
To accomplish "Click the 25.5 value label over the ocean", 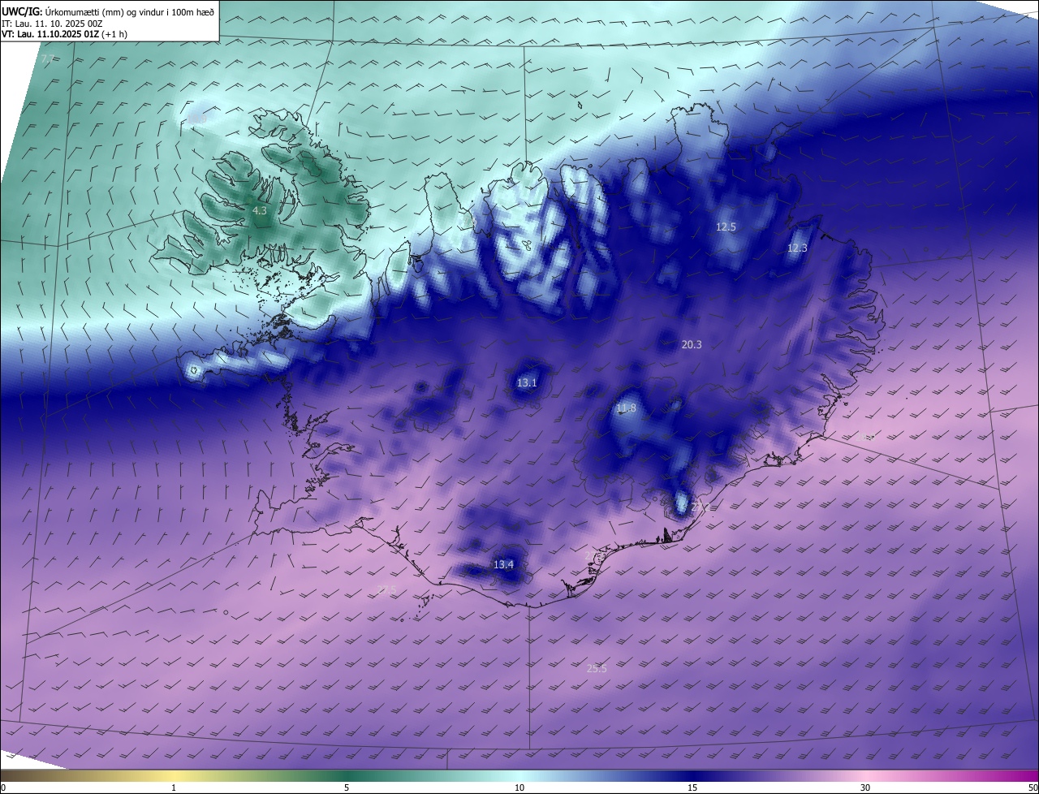I will point(597,669).
